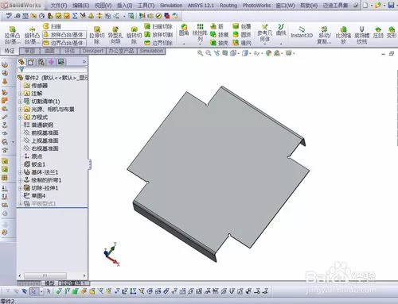Open the New document dropdown arrow
Viewport: 398px width, 304px height.
pyautogui.click(x=372, y=5)
